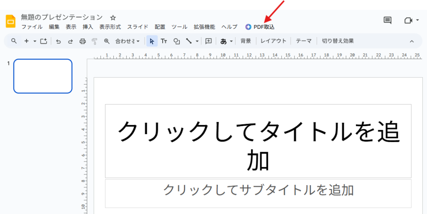
Task: Click the search menus magnifier icon
Action: pos(14,41)
